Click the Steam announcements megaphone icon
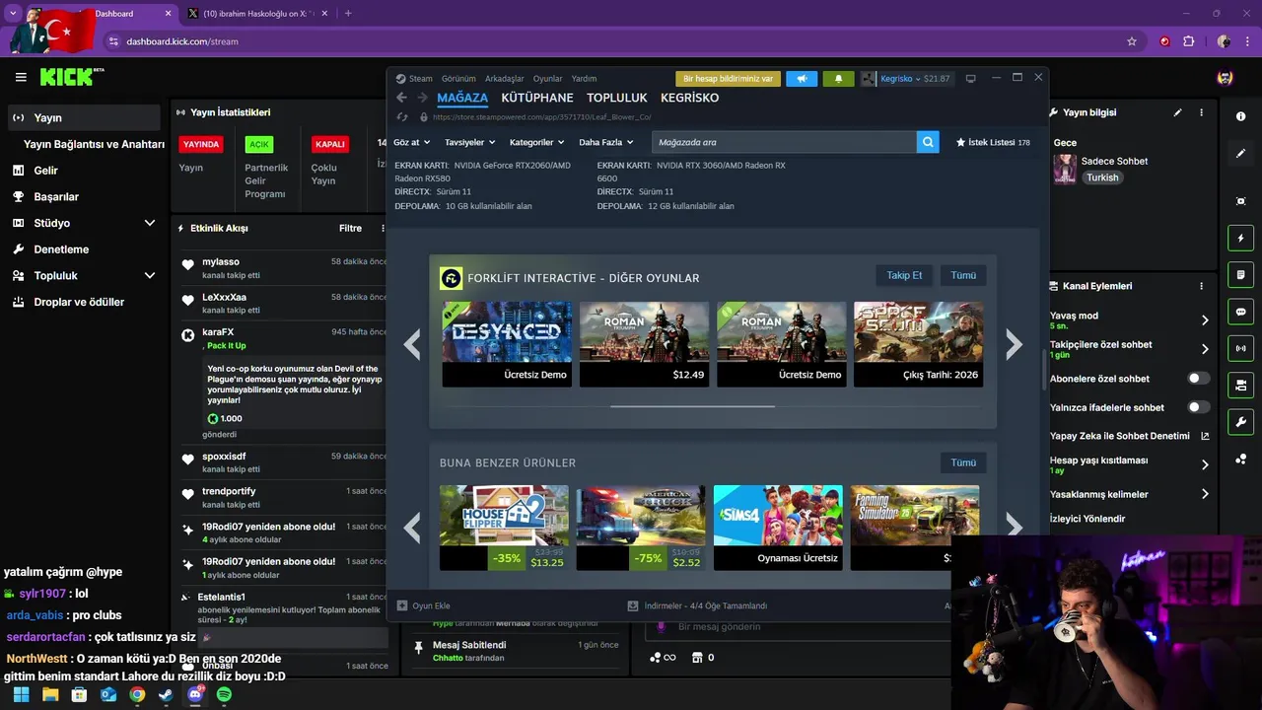The height and width of the screenshot is (710, 1262). [x=802, y=79]
